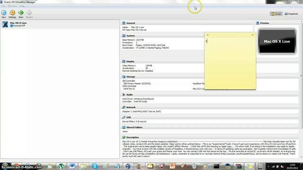Click the Storage section disk icon
The width and height of the screenshot is (303, 170).
pyautogui.click(x=124, y=76)
